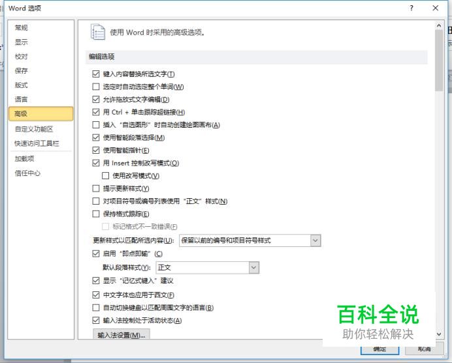
Task: Select the 校对 category
Action: pos(22,57)
